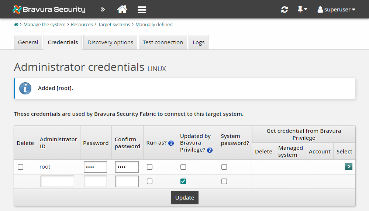Image resolution: width=369 pixels, height=211 pixels.
Task: Show help for Updated by Bravura Privilege
Action: click(210, 150)
